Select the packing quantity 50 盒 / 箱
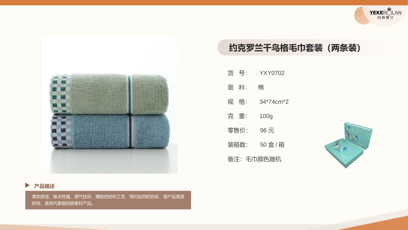This screenshot has height=230, width=408. (x=272, y=145)
